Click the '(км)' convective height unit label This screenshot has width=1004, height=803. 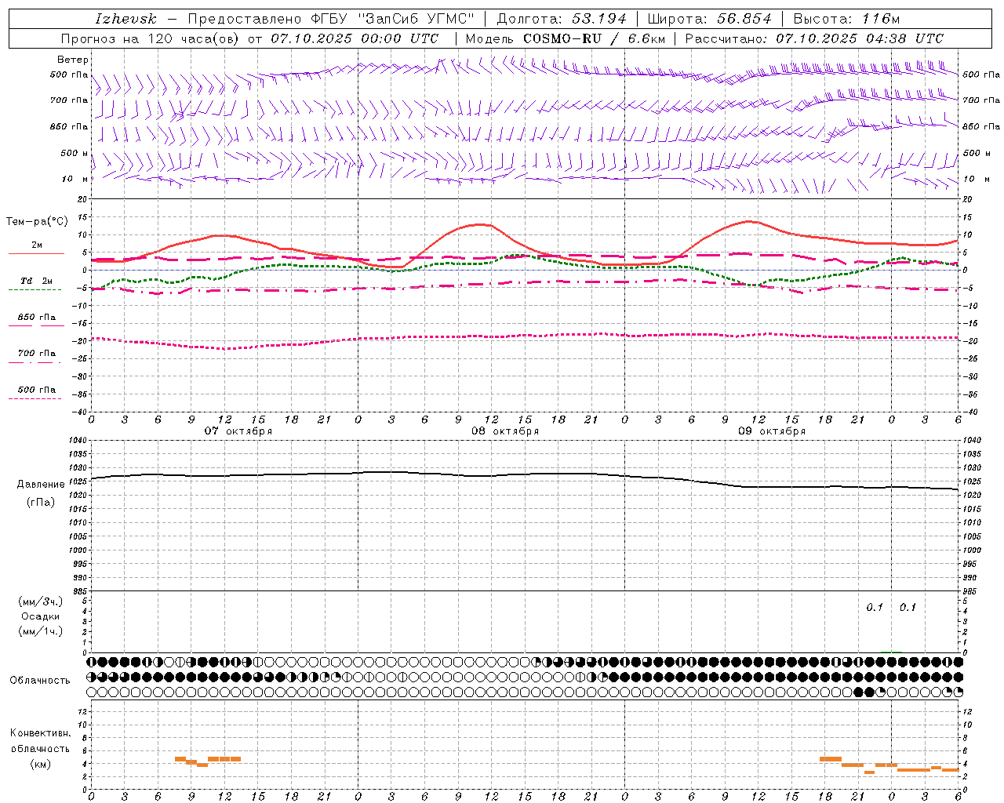[41, 764]
